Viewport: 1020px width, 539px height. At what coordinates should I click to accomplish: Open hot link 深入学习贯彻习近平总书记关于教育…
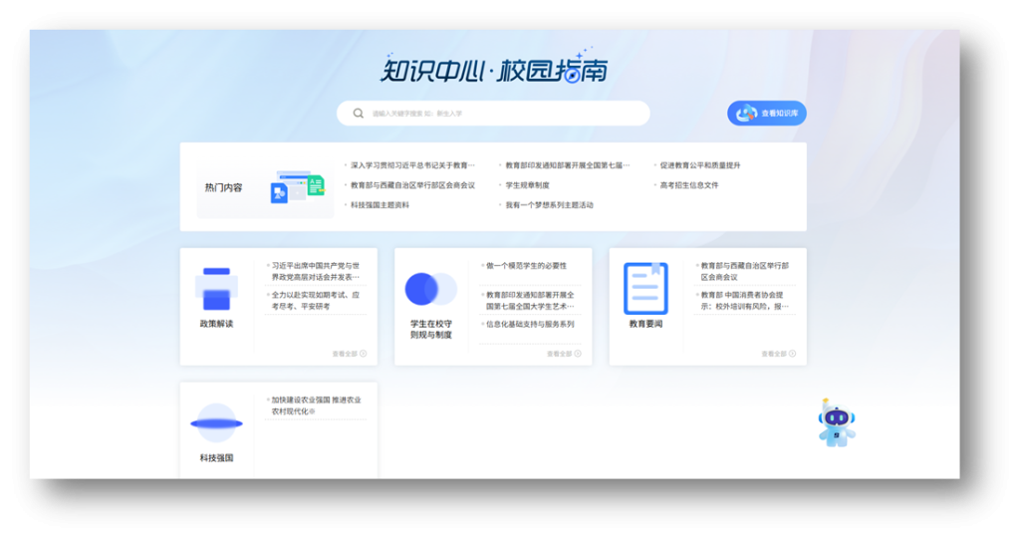(x=412, y=165)
